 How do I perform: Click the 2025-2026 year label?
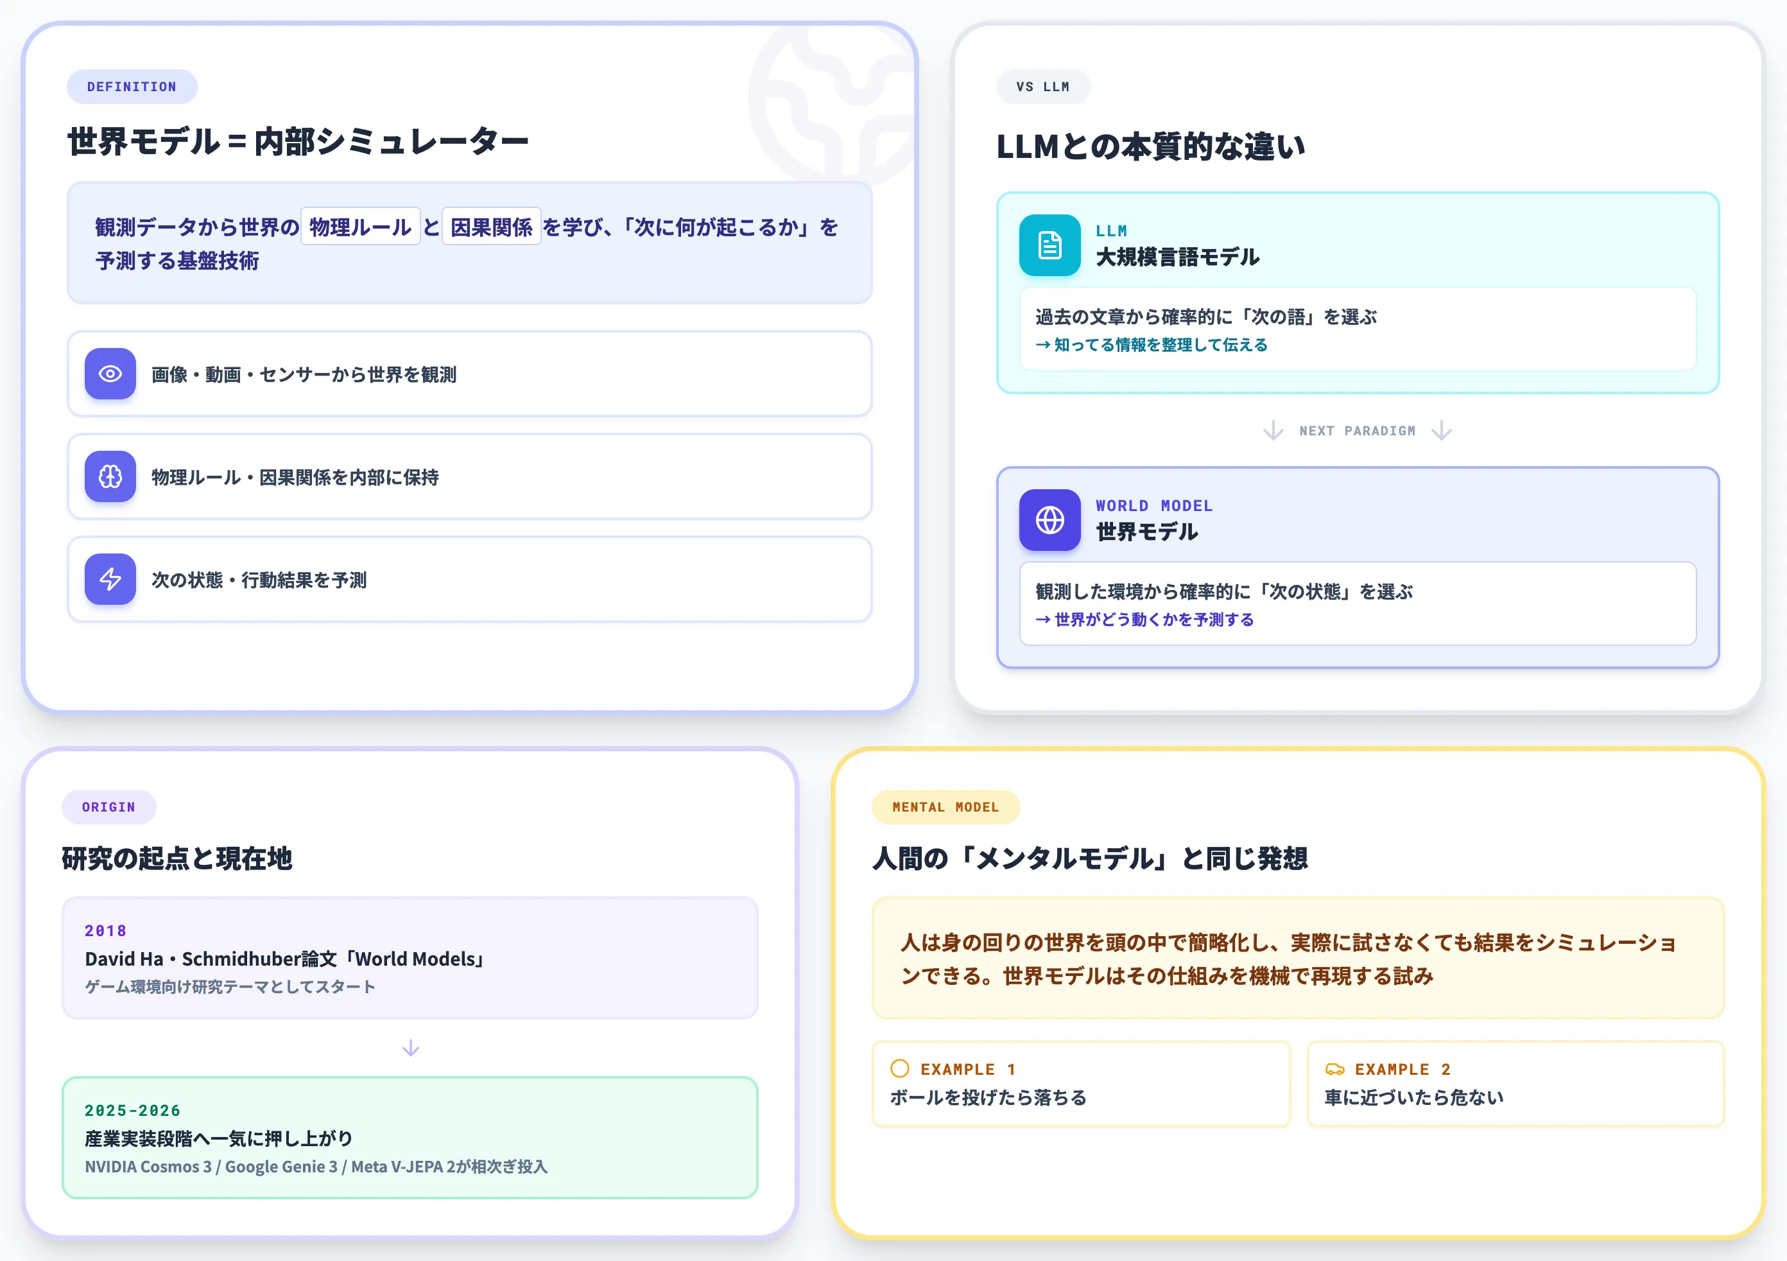point(132,1110)
